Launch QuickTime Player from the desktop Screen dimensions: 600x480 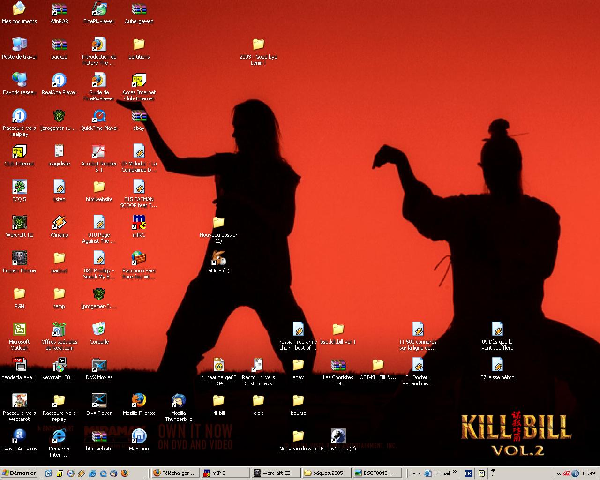click(99, 116)
